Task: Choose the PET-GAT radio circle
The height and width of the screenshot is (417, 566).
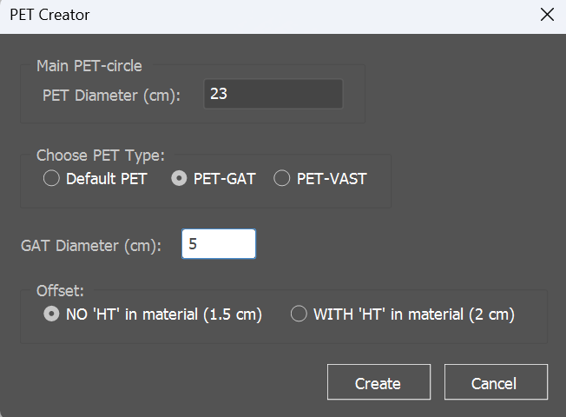Action: coord(179,179)
